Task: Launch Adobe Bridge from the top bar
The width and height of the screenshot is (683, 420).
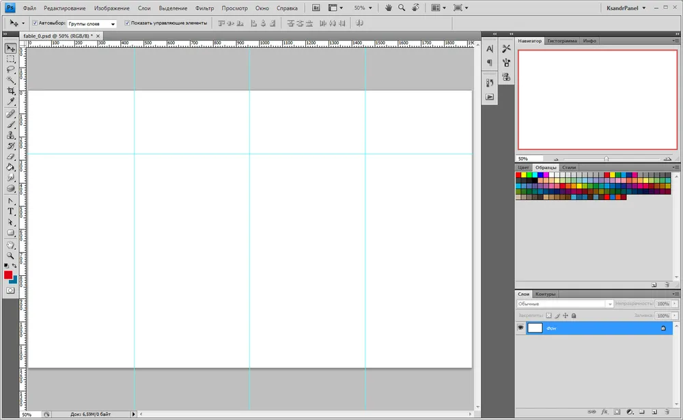Action: click(x=316, y=8)
